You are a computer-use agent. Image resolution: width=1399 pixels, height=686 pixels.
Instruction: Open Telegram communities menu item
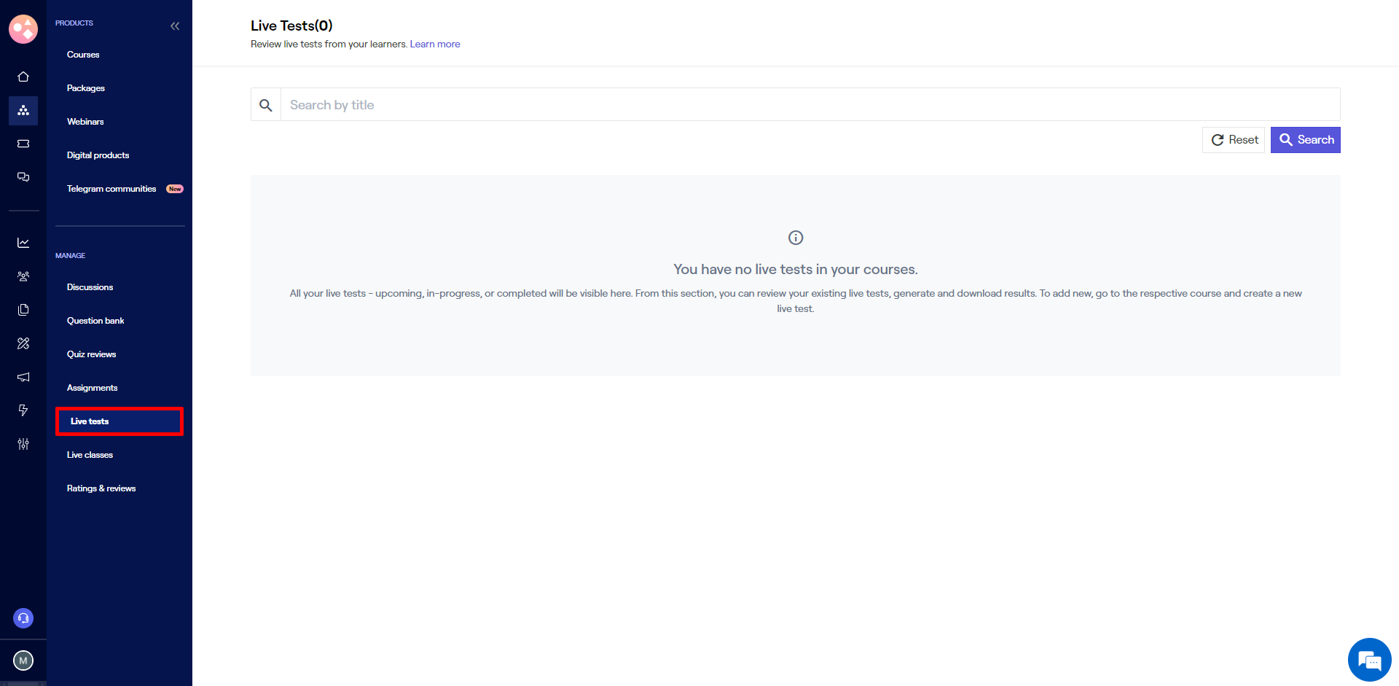click(111, 189)
